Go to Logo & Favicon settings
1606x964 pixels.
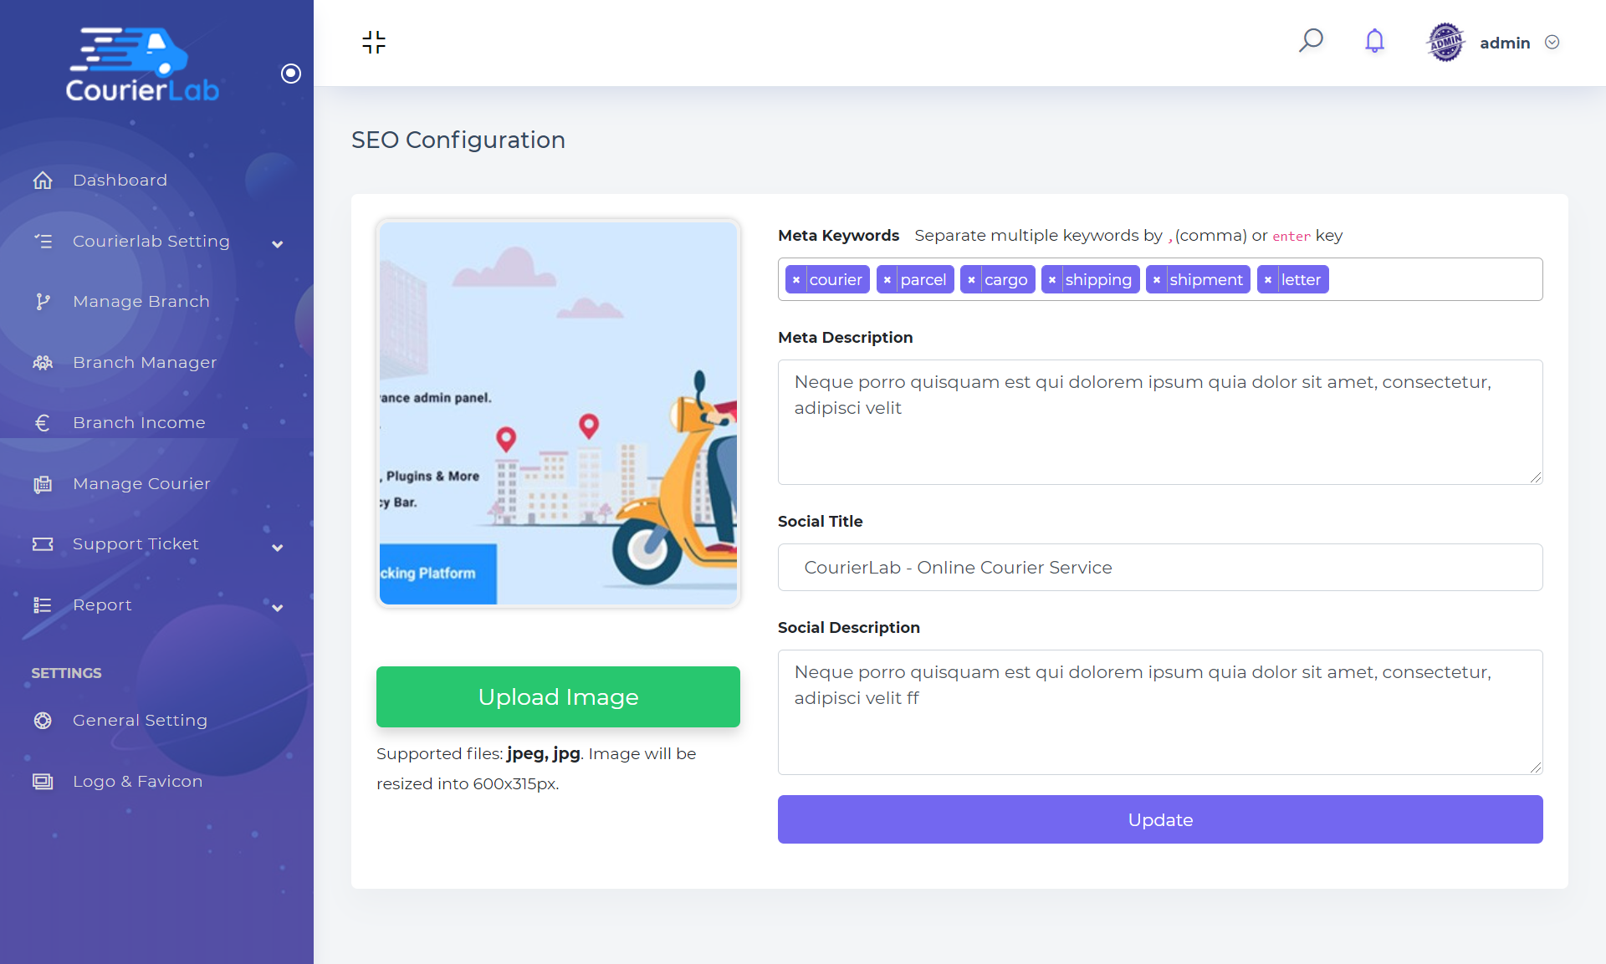[137, 782]
